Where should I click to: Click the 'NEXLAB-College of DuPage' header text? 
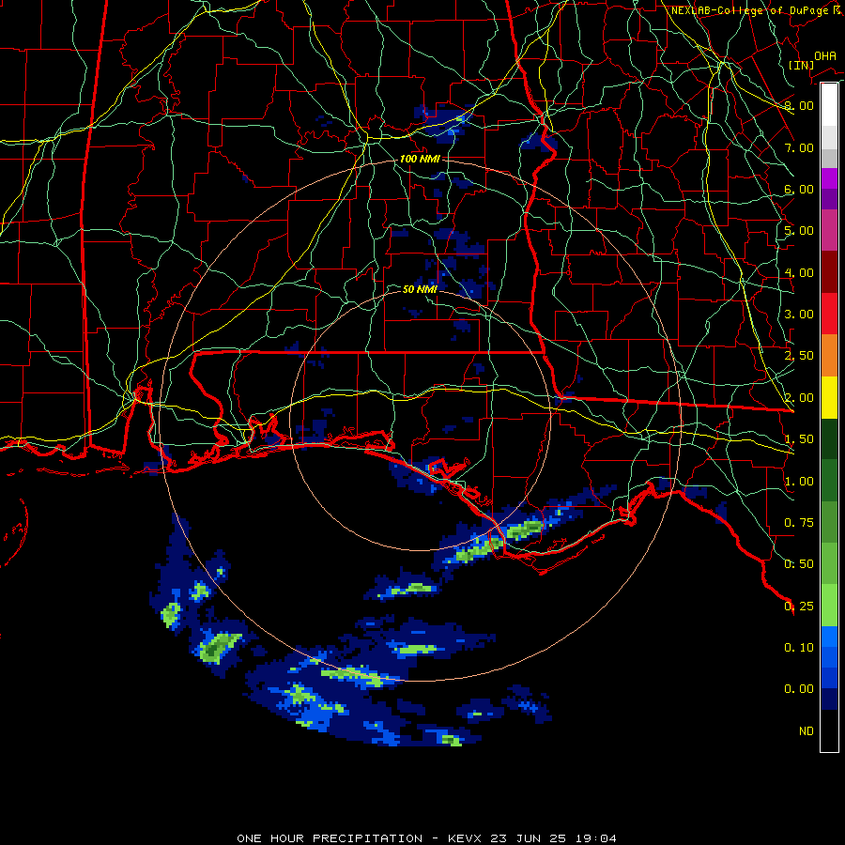pos(749,10)
